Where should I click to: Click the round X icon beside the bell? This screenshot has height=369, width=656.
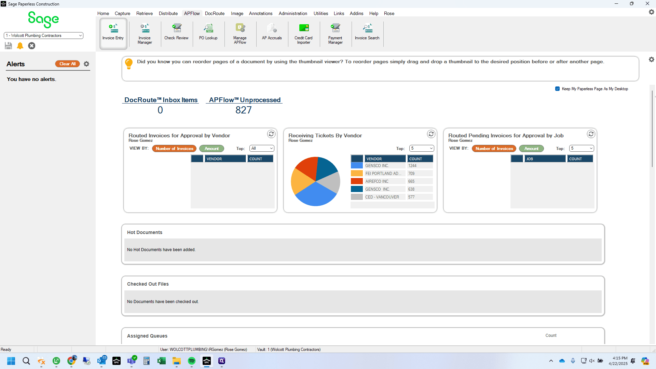[32, 45]
